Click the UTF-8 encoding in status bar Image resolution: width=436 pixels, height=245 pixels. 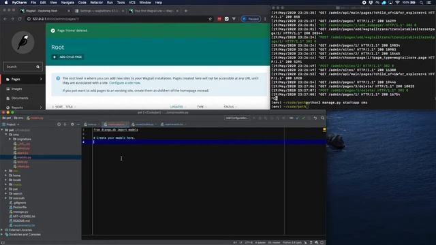249,242
